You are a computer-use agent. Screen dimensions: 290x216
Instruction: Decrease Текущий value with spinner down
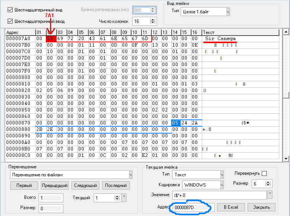pyautogui.click(x=117, y=199)
